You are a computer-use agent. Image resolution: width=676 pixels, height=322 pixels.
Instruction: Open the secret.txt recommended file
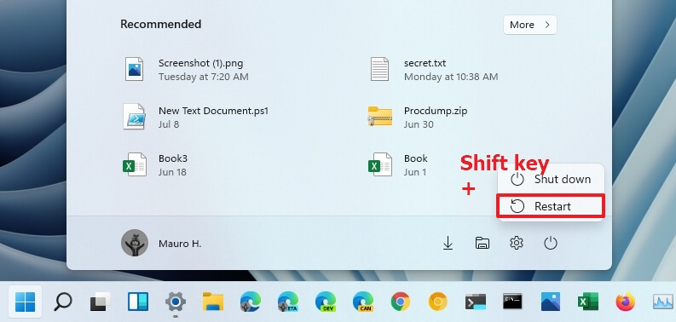point(434,69)
